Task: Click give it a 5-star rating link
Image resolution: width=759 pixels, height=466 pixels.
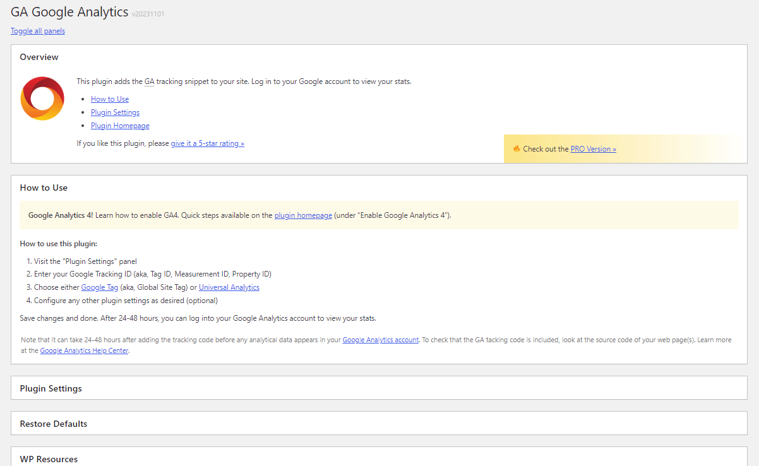Action: (x=208, y=143)
